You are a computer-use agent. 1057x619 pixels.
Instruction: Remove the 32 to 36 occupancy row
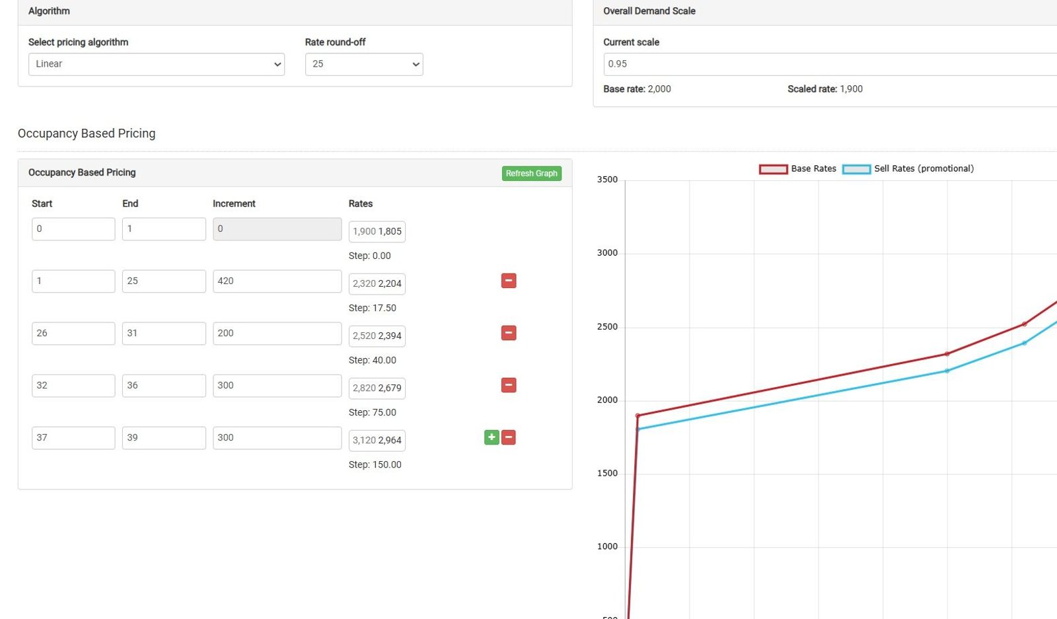pos(509,385)
